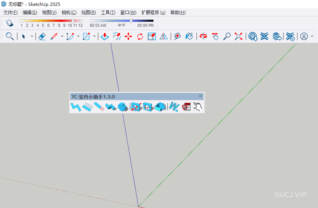
Task: Open the 绘图(R) menu
Action: tap(89, 12)
